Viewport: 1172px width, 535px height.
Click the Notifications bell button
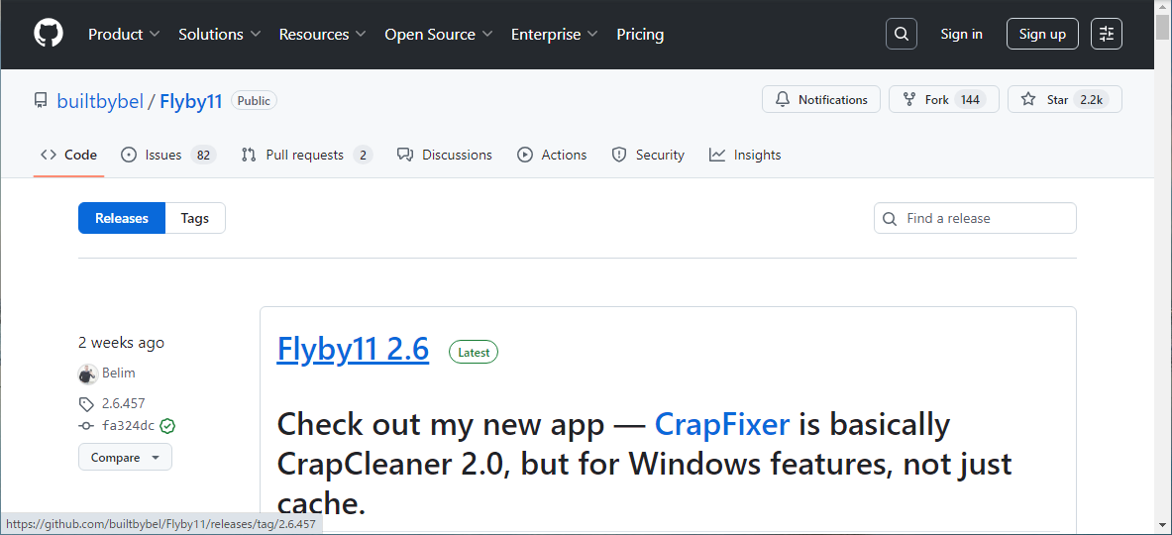click(820, 99)
